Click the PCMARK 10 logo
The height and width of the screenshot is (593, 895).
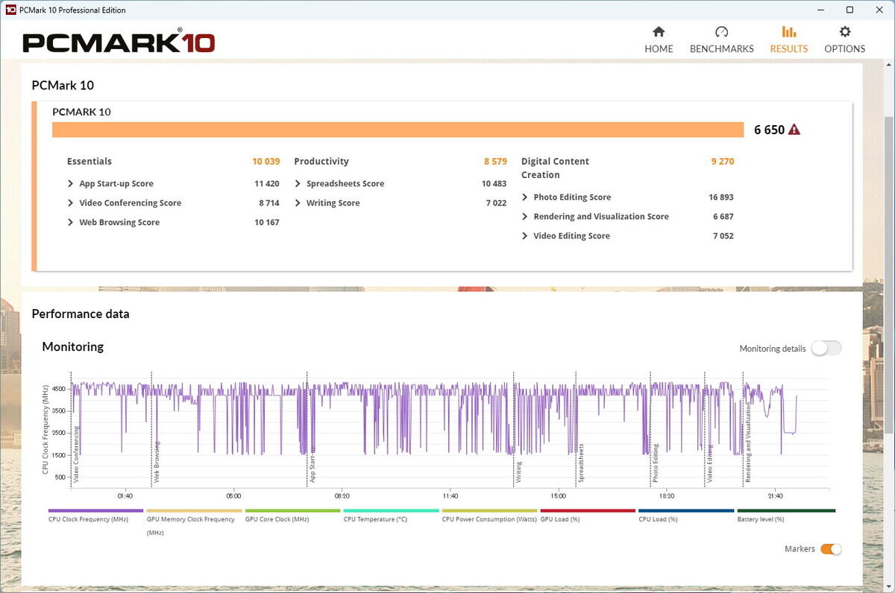[x=119, y=42]
